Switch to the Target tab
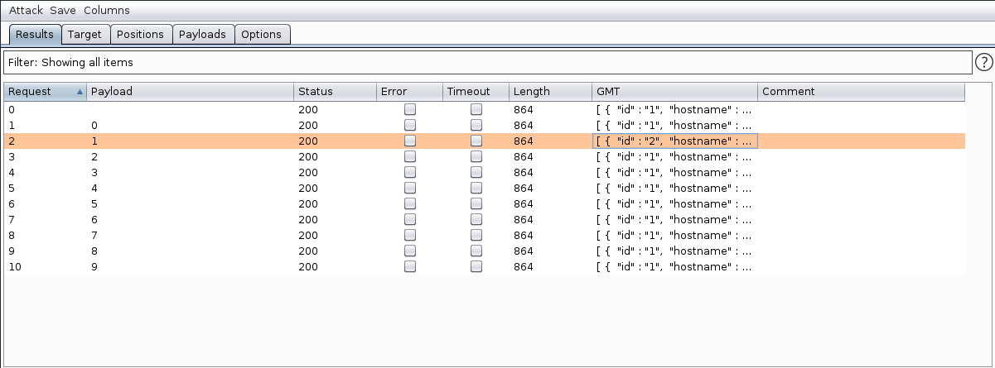Screen dimensions: 995x368 point(85,34)
